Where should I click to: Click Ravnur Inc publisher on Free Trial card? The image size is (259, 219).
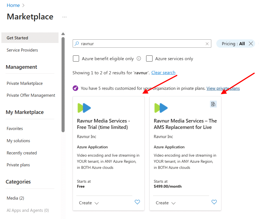click(87, 137)
